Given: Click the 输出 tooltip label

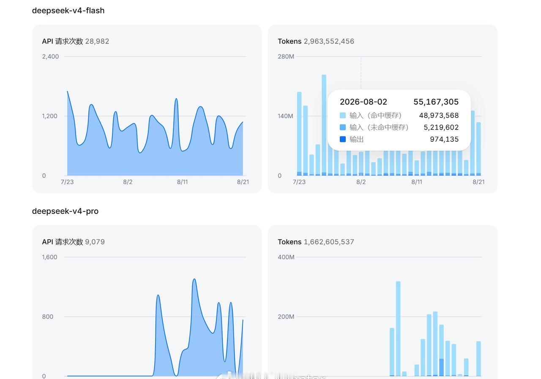Looking at the screenshot, I should [357, 139].
